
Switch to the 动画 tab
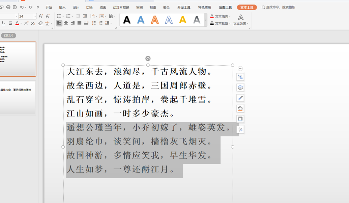(103, 7)
